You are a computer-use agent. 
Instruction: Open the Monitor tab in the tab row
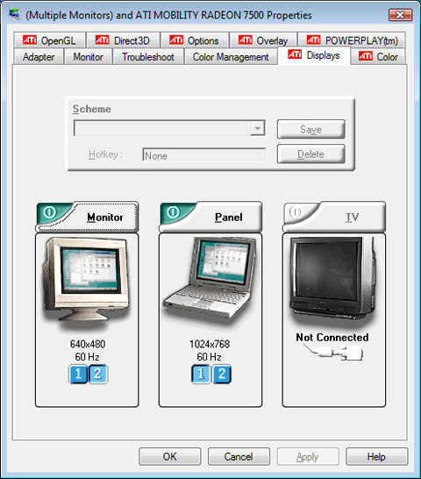[x=88, y=57]
